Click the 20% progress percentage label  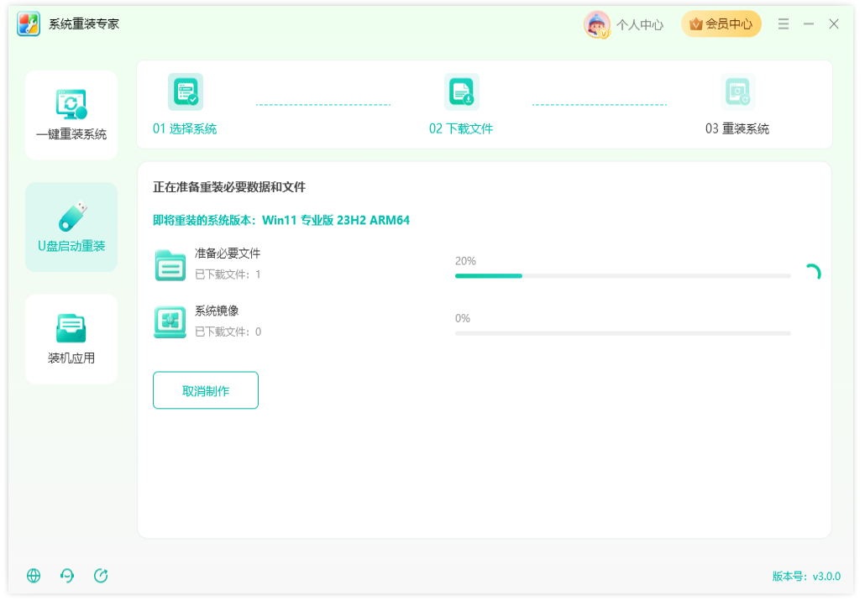pos(465,261)
